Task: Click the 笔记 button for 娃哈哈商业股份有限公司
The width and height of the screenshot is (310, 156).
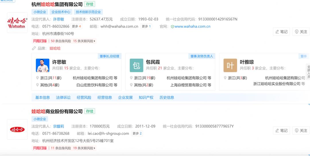Action: 281,131
